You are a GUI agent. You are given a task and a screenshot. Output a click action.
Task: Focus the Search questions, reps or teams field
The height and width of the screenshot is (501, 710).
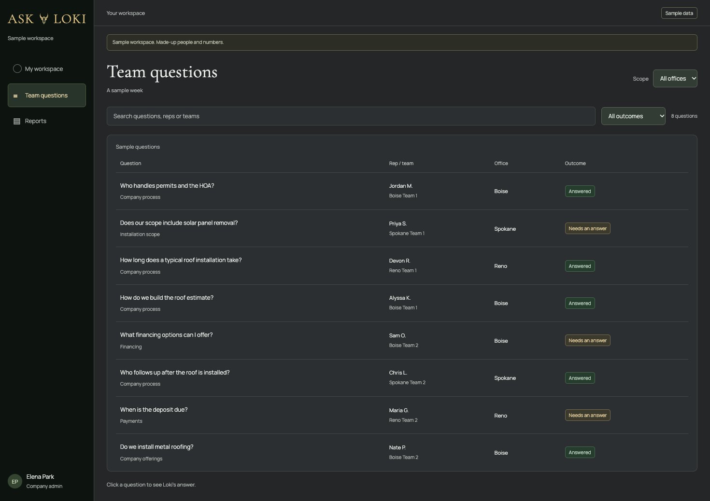coord(351,116)
